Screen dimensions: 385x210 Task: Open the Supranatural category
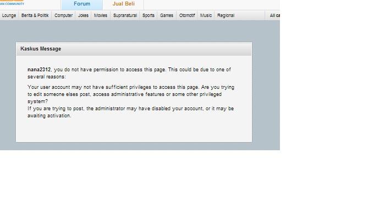[x=125, y=15]
